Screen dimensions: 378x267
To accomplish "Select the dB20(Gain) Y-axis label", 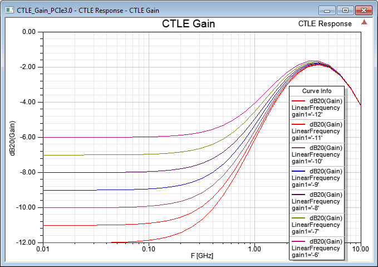I will pos(13,138).
